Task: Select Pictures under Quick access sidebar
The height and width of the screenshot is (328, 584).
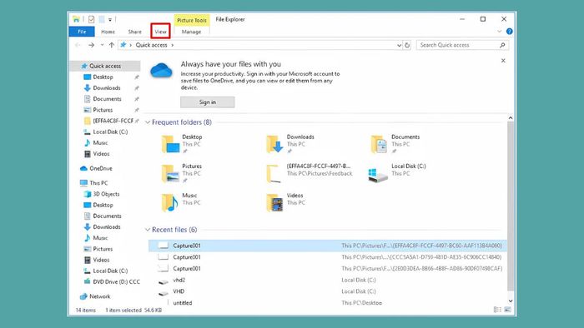Action: point(103,110)
